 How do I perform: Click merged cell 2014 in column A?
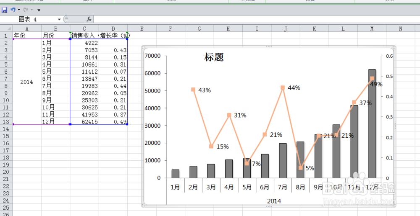[27, 82]
